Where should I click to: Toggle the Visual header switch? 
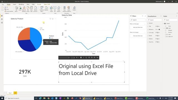click(158, 42)
